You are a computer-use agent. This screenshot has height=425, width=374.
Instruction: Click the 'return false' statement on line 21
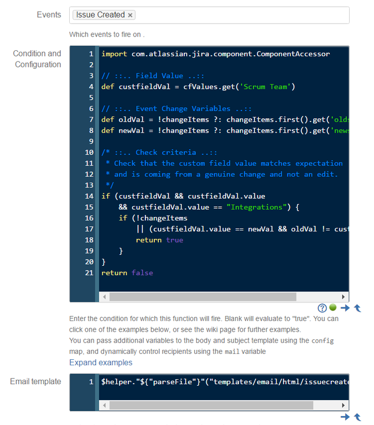[x=127, y=273]
